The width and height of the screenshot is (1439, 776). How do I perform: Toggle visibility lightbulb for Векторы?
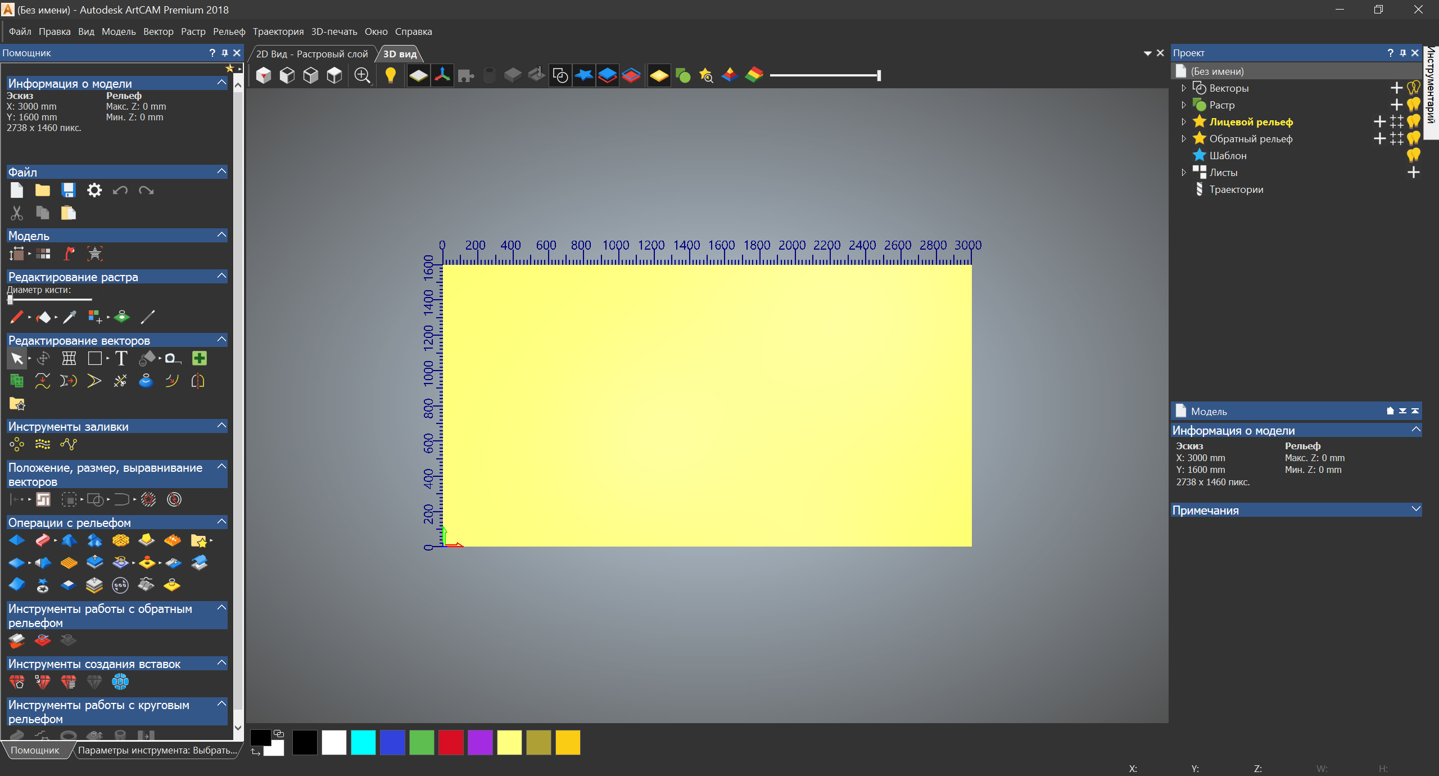click(1413, 88)
